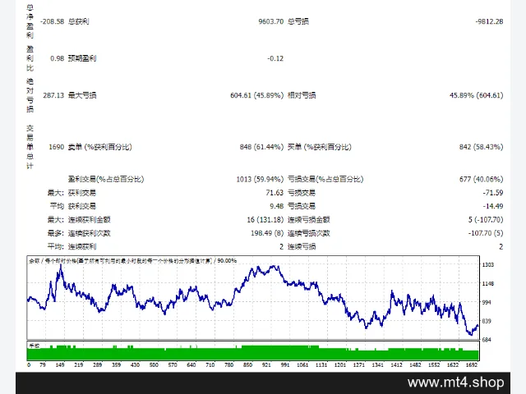The width and height of the screenshot is (526, 394).
Task: Click the total net profit value -208.58
Action: click(x=52, y=21)
